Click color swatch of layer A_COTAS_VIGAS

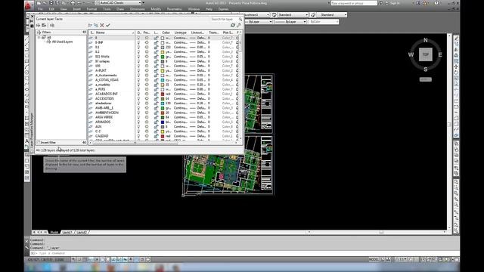(163, 80)
